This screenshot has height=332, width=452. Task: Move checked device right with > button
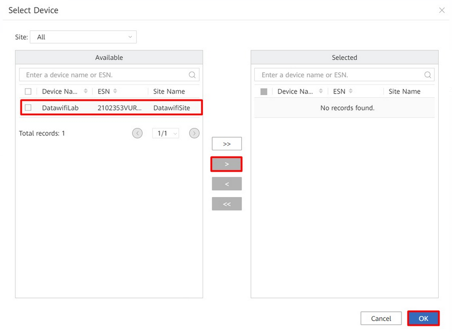[227, 164]
